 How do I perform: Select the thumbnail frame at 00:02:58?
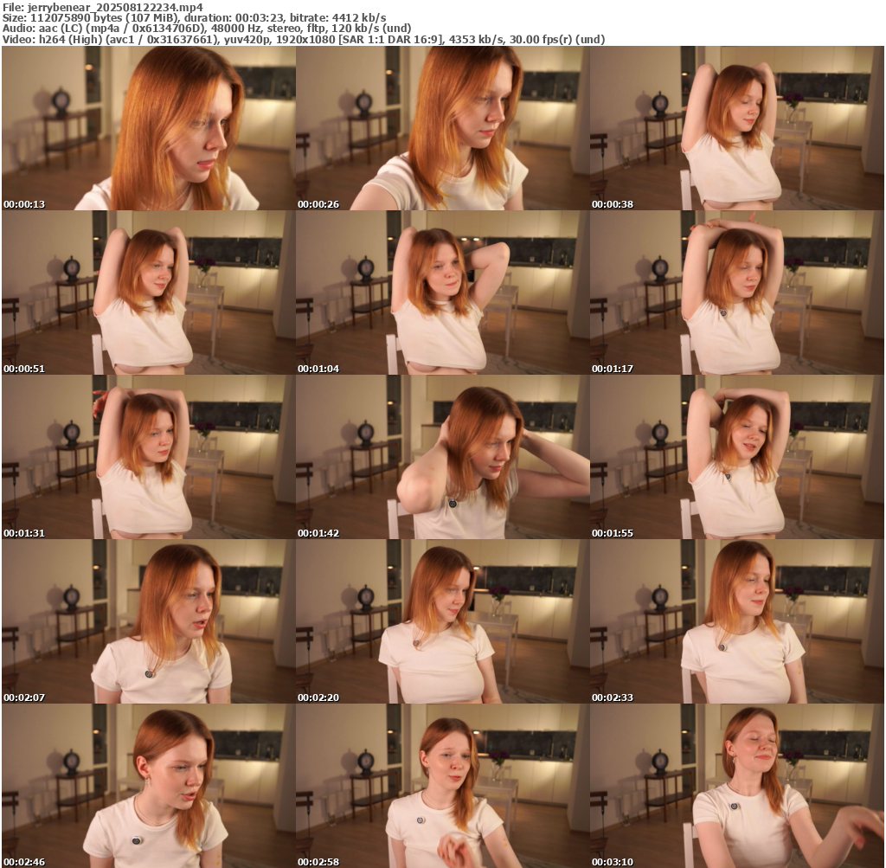(x=442, y=786)
